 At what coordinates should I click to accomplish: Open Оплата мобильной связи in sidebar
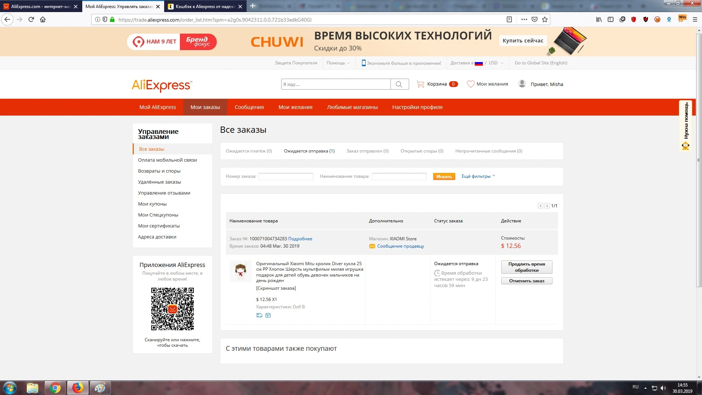(x=167, y=160)
